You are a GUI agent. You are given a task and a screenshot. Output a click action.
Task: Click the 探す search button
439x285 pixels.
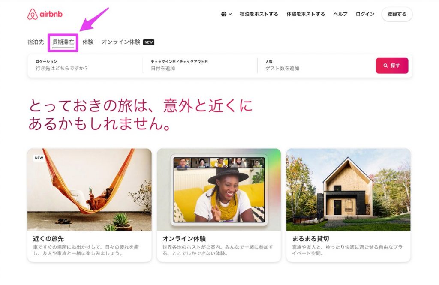click(392, 66)
